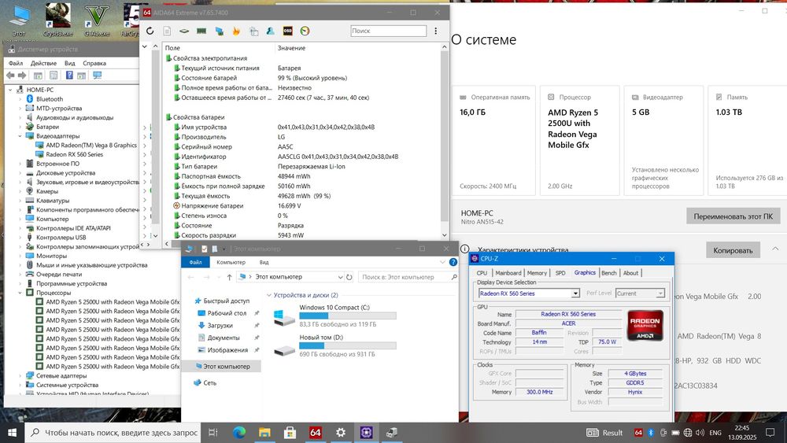The height and width of the screenshot is (443, 787).
Task: Click the Settings gear taskbar icon
Action: click(341, 432)
